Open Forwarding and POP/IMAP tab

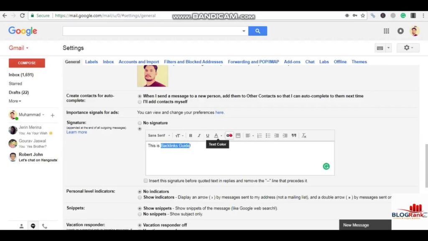(x=253, y=62)
